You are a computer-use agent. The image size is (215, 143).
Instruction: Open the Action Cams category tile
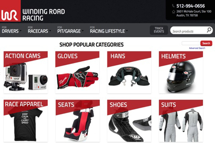[26, 72]
